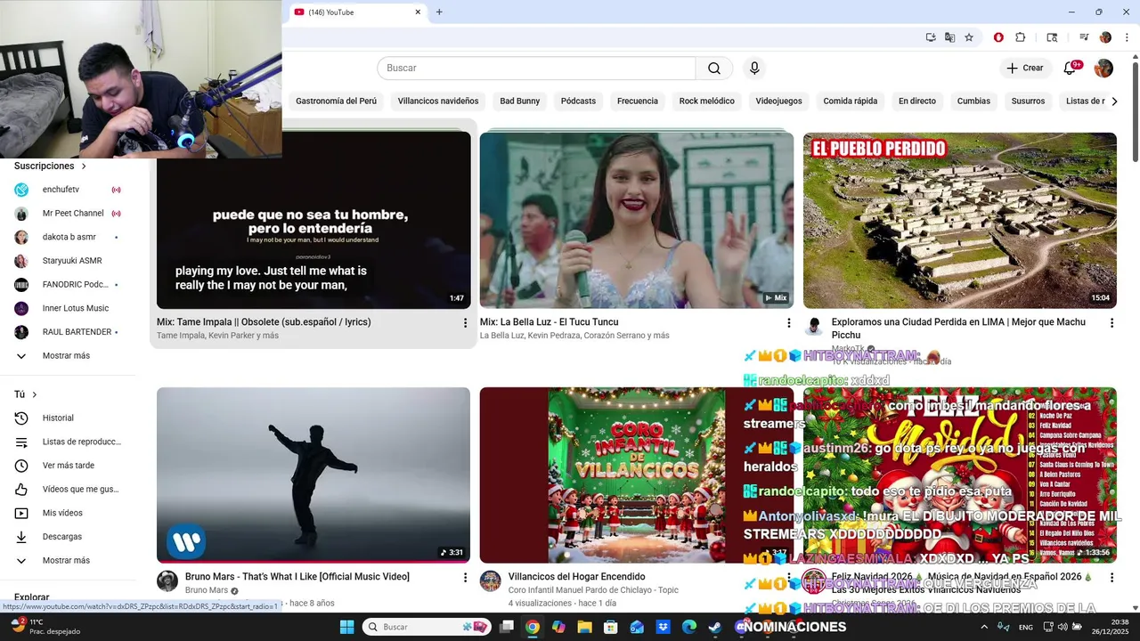1140x641 pixels.
Task: Open the Bruno Mars channel avatar
Action: pos(167,581)
